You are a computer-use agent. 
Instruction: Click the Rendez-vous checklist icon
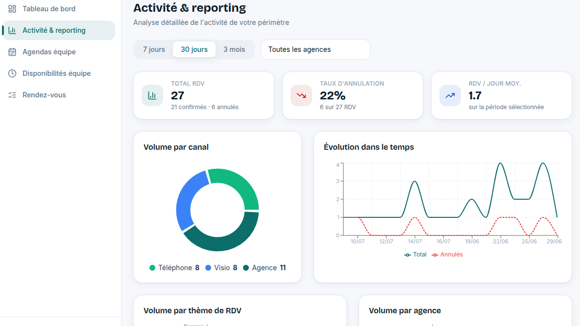12,95
